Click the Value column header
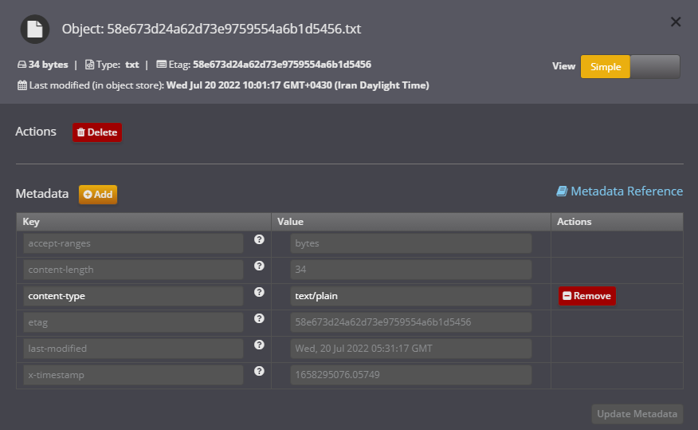Image resolution: width=698 pixels, height=430 pixels. 411,222
